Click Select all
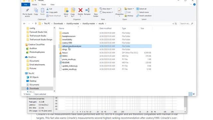Image resolution: width=213 pixels, height=120 pixels. [141, 9]
